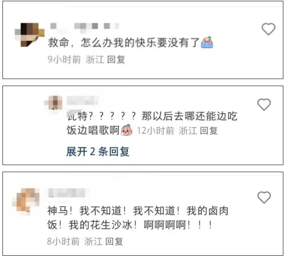Click the crying emoji after 快乐要没有了

click(x=207, y=42)
